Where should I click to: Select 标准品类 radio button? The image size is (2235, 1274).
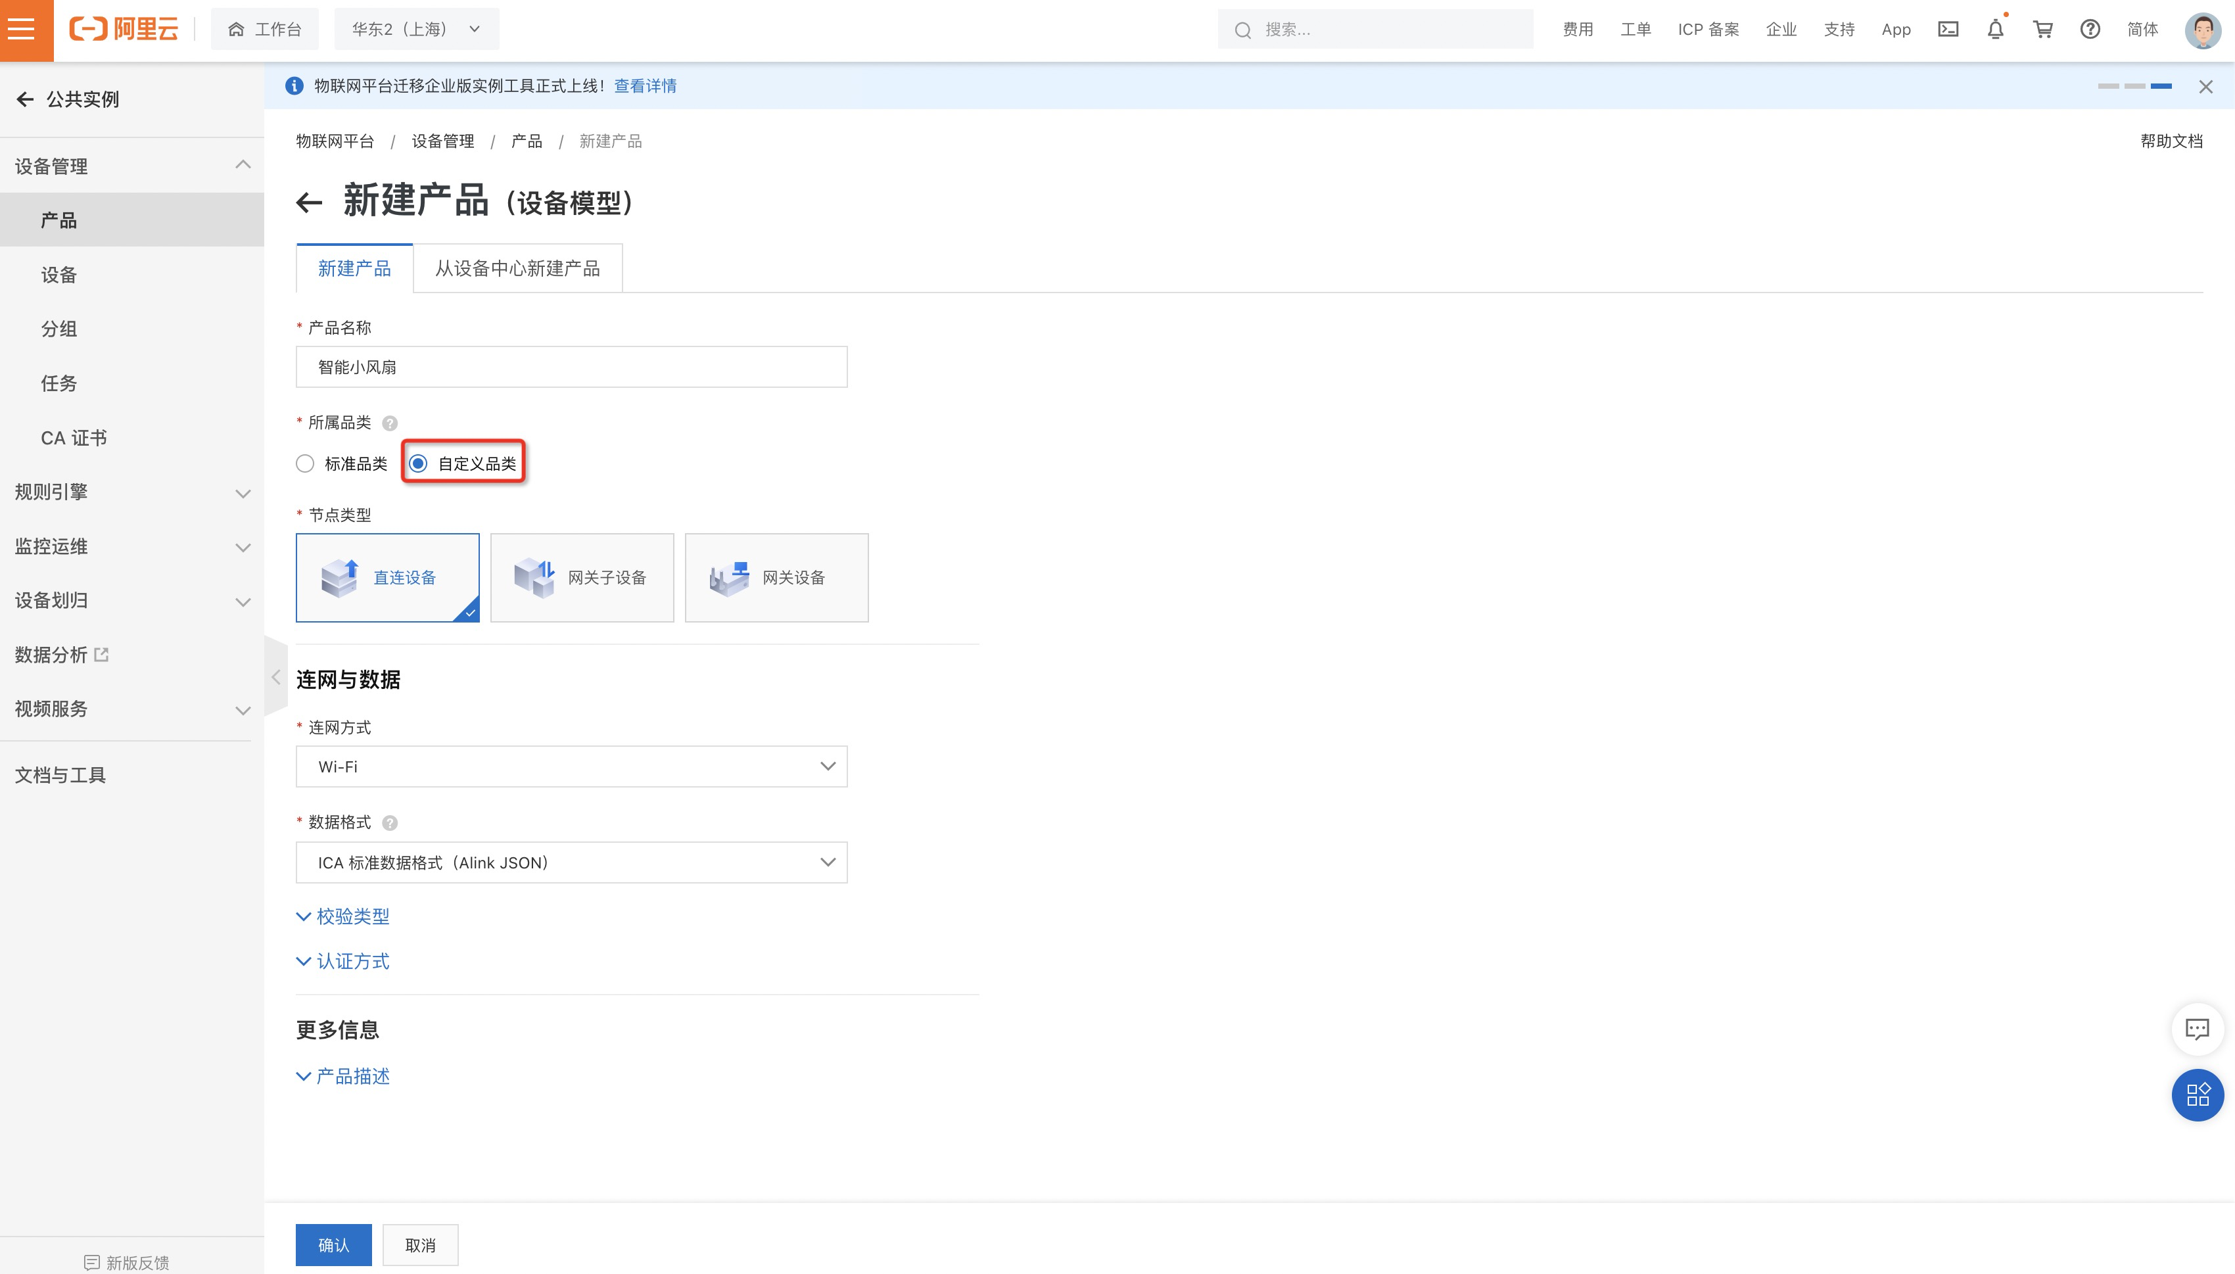point(304,463)
